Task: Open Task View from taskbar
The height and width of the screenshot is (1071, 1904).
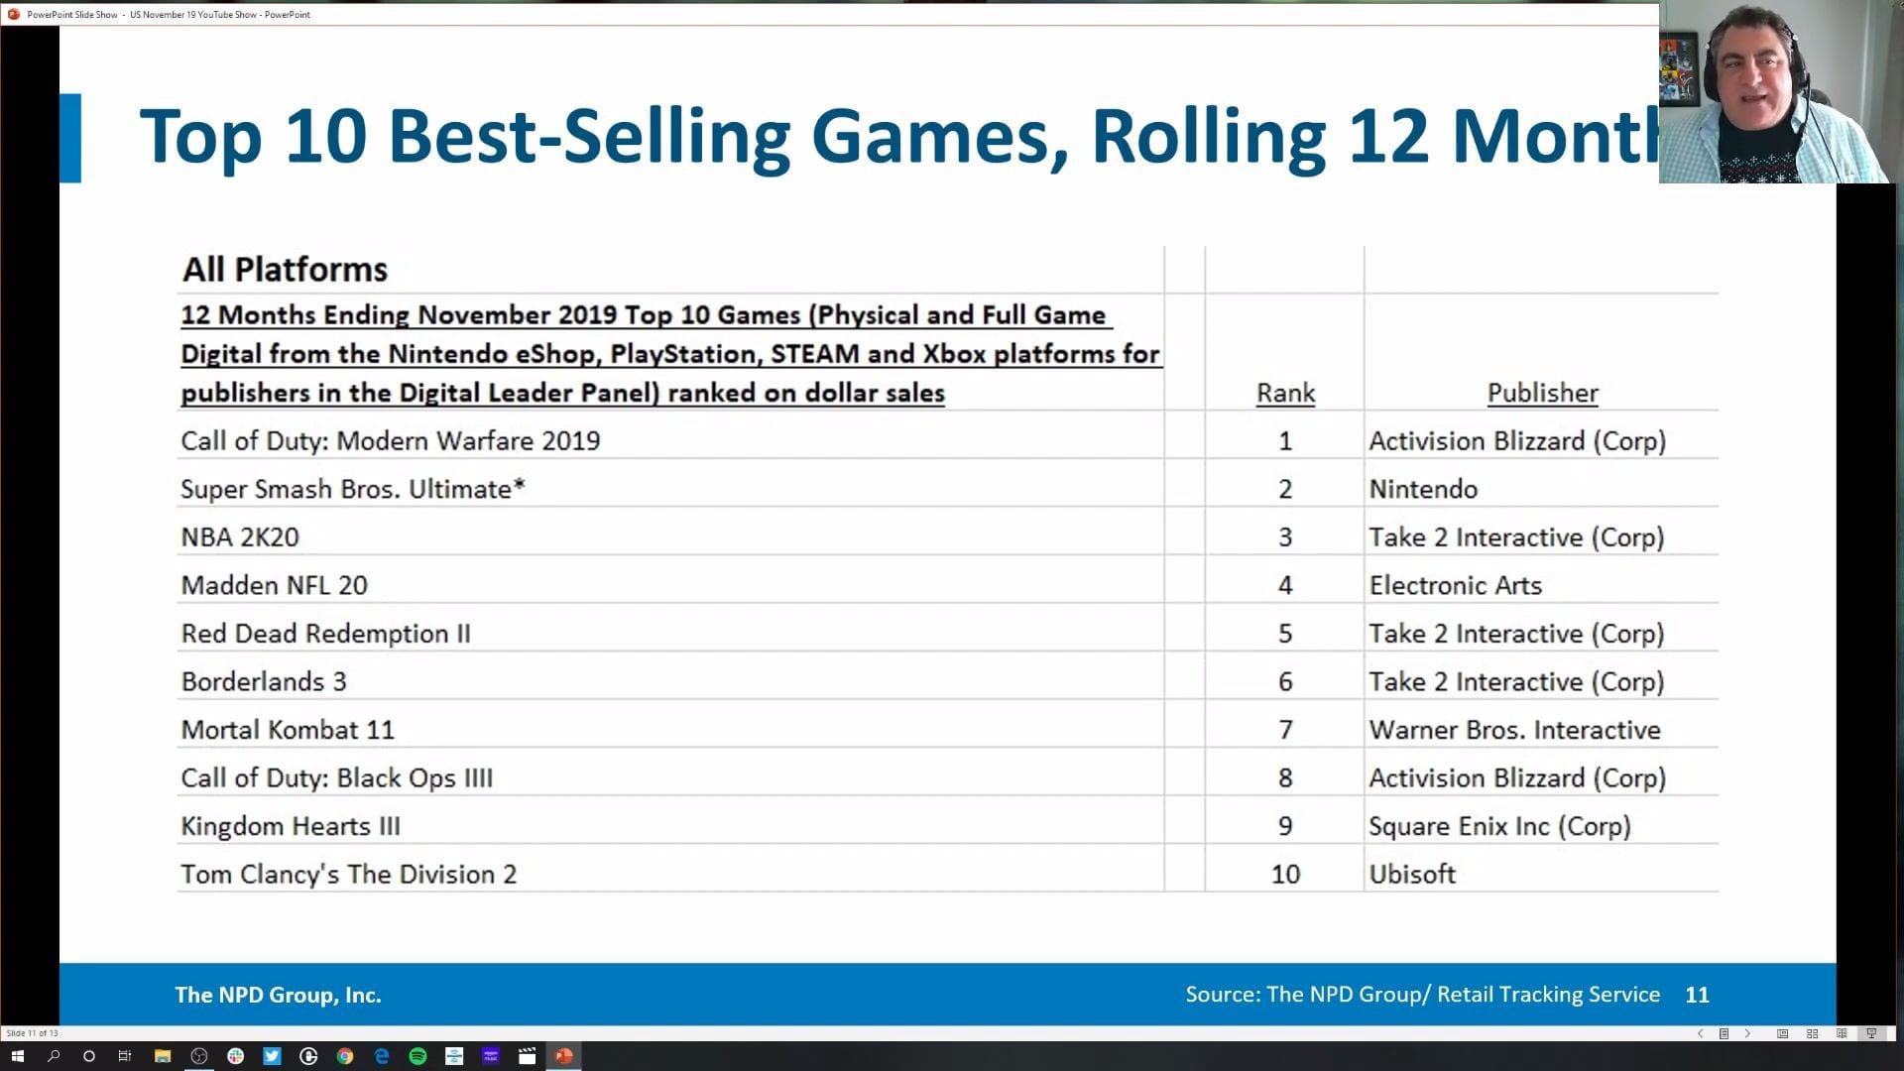Action: [x=125, y=1056]
